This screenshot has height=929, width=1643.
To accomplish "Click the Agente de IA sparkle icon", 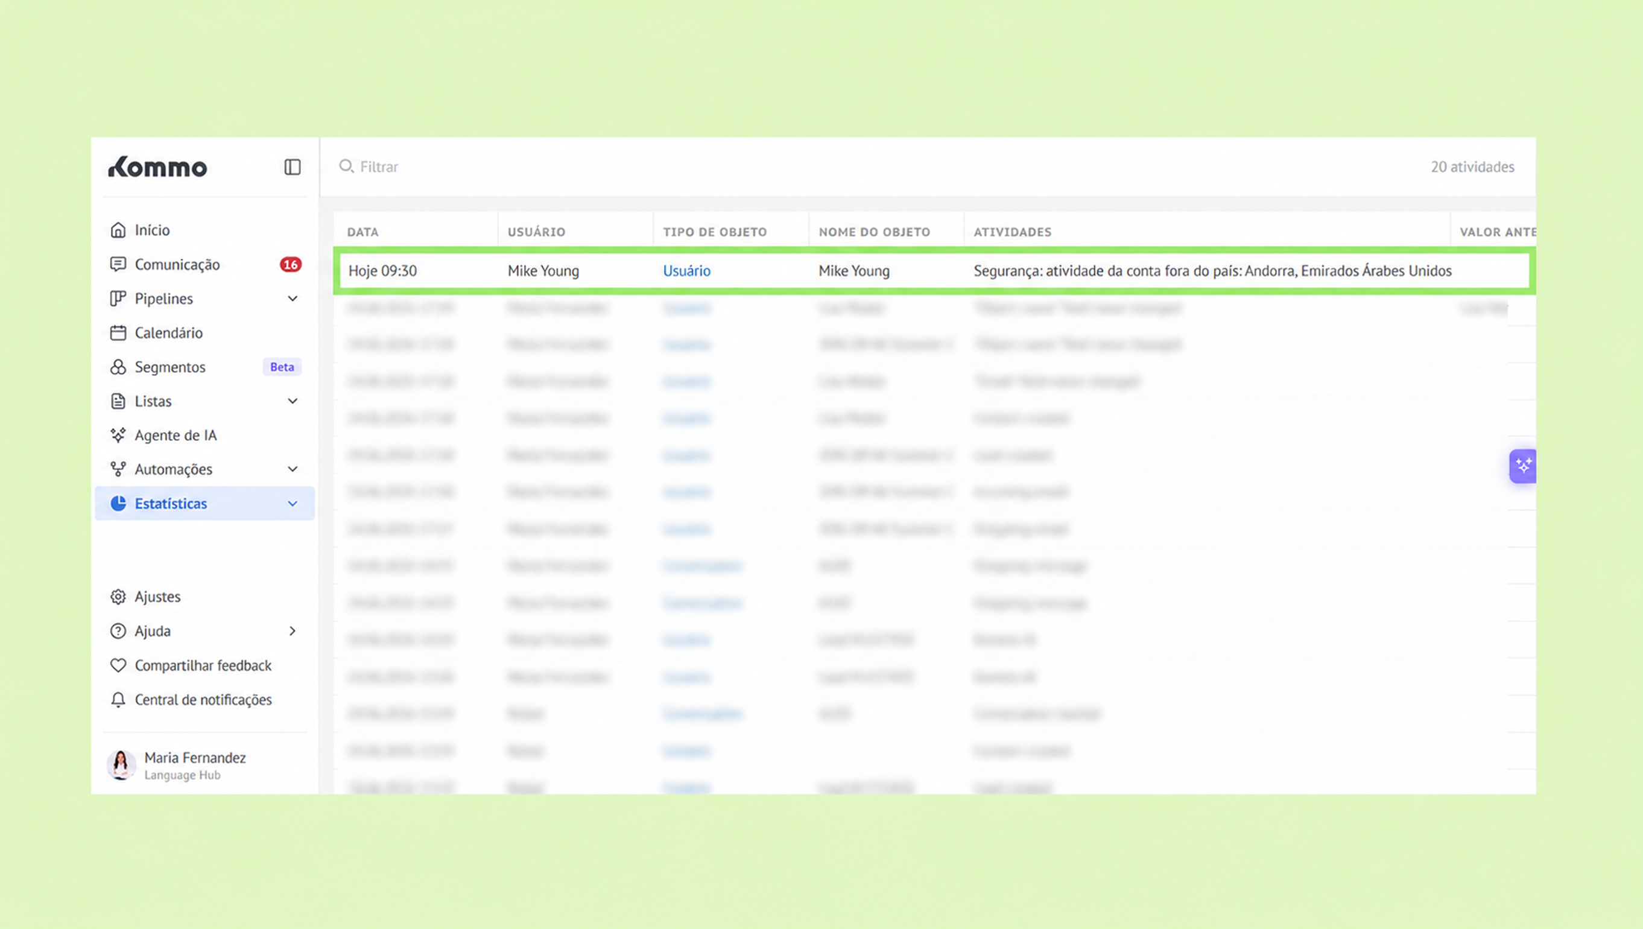I will tap(118, 435).
